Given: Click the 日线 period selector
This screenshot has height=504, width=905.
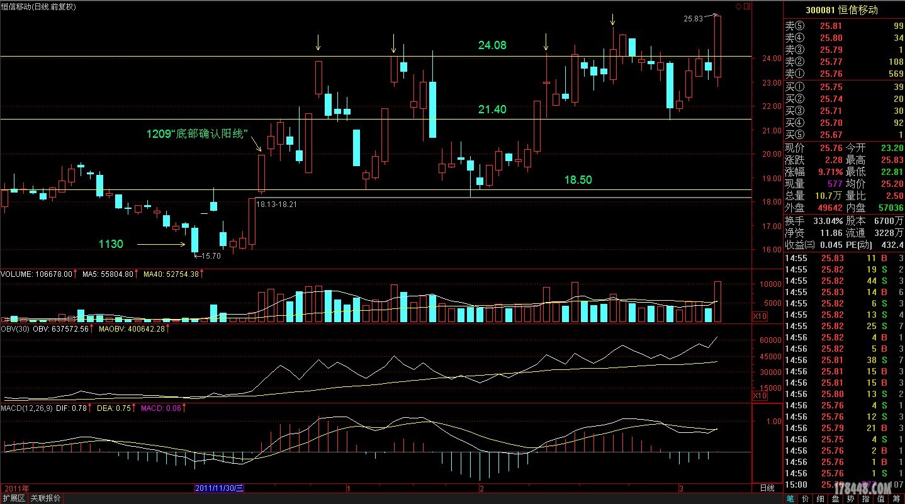Looking at the screenshot, I should (x=767, y=488).
